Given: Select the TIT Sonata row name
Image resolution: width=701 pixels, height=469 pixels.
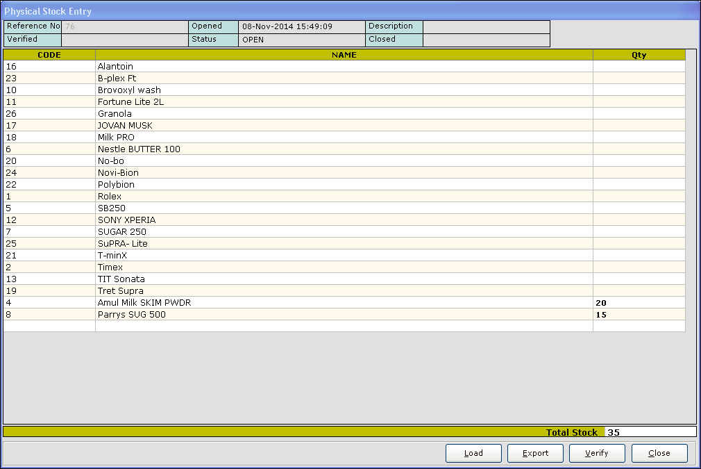Looking at the screenshot, I should (121, 279).
